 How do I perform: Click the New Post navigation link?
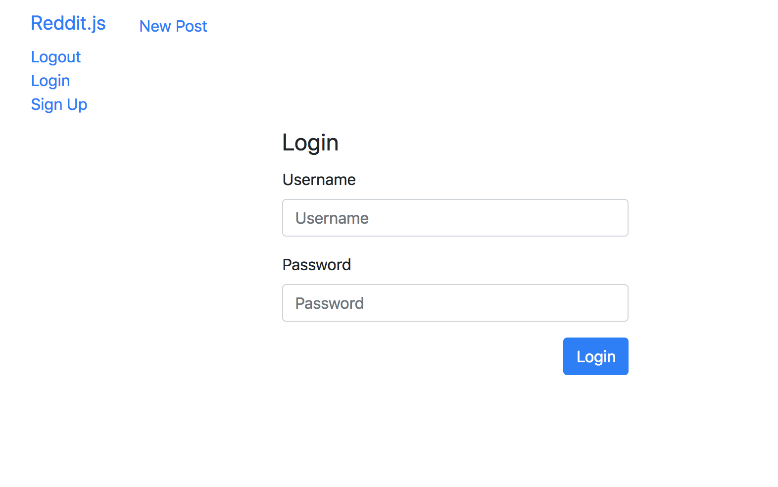pos(173,26)
